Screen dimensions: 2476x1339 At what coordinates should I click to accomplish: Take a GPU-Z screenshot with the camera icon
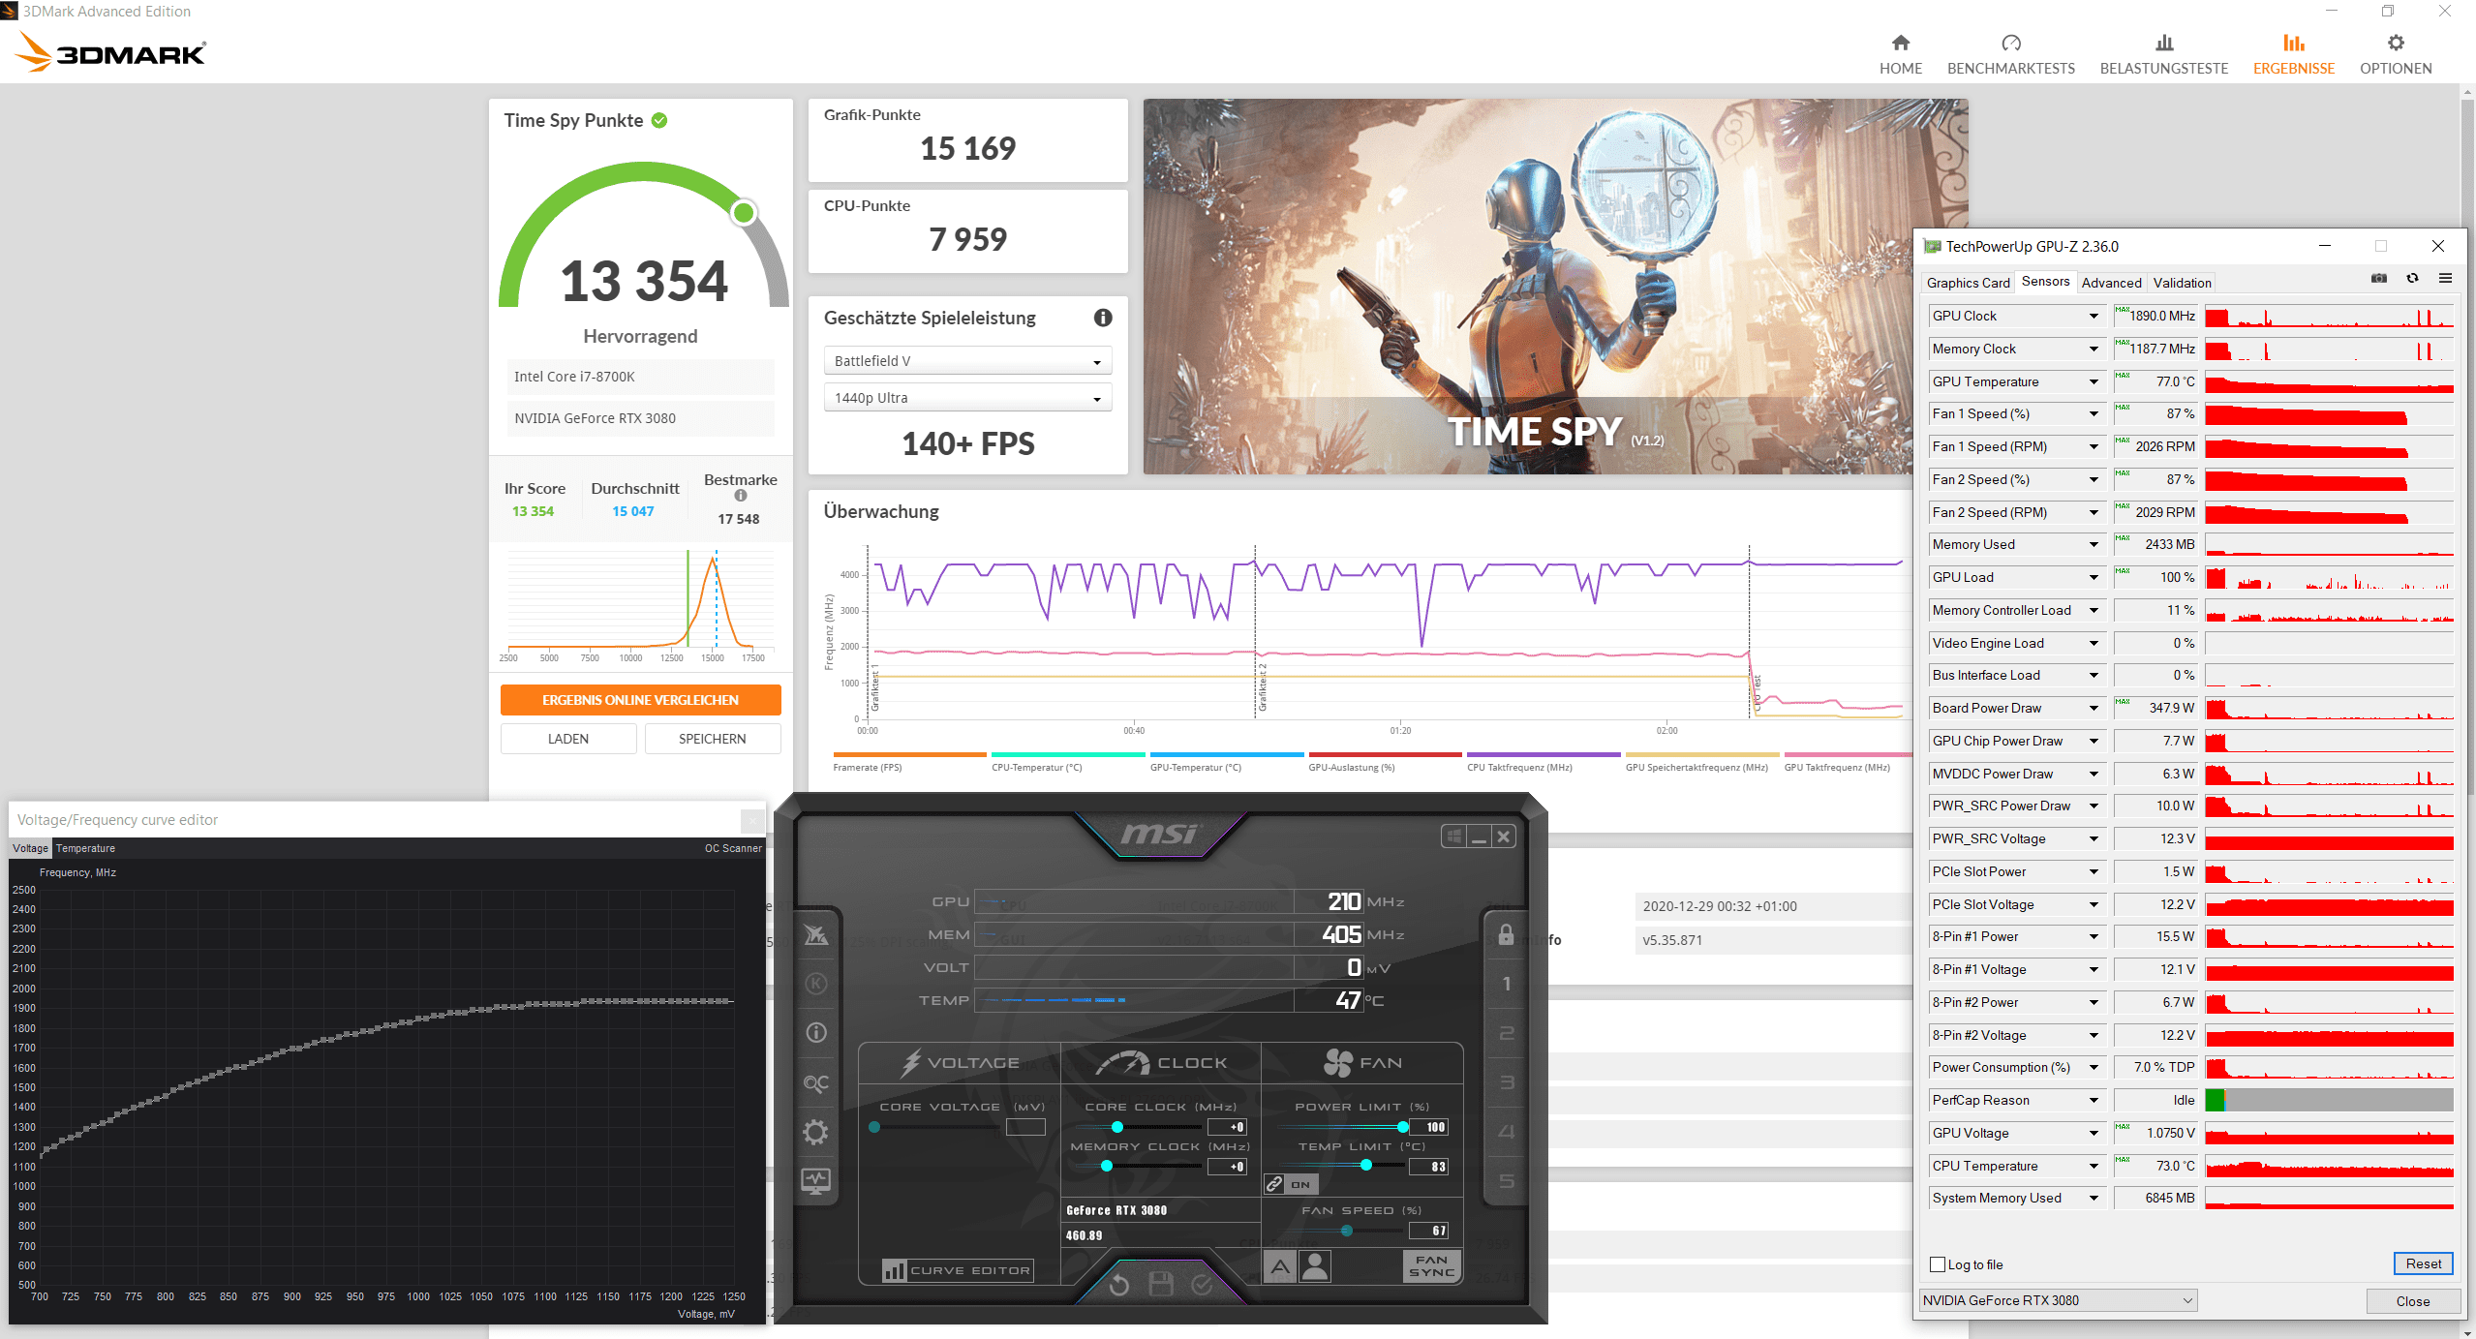(x=2378, y=279)
